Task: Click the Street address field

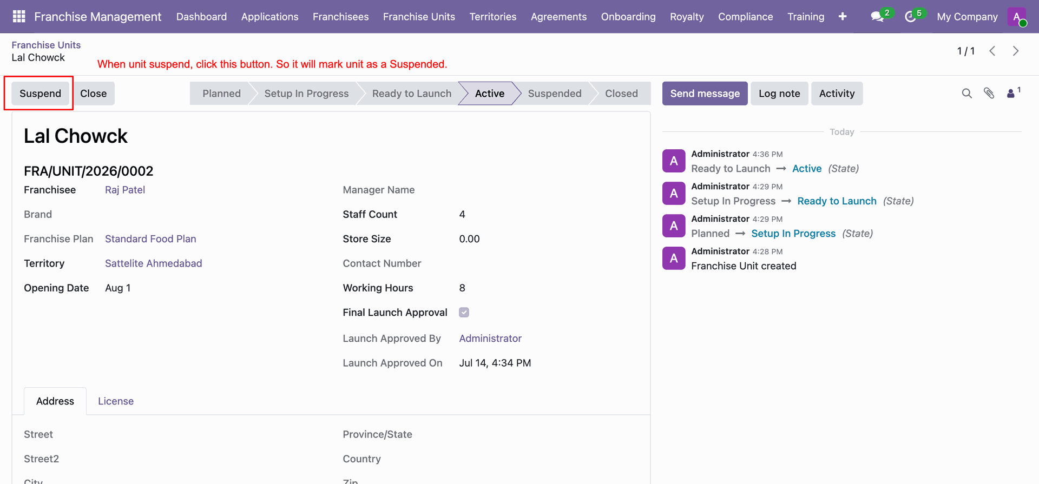Action: point(214,435)
